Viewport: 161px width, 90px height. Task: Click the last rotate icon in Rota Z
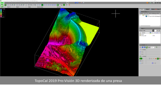coord(23,5)
